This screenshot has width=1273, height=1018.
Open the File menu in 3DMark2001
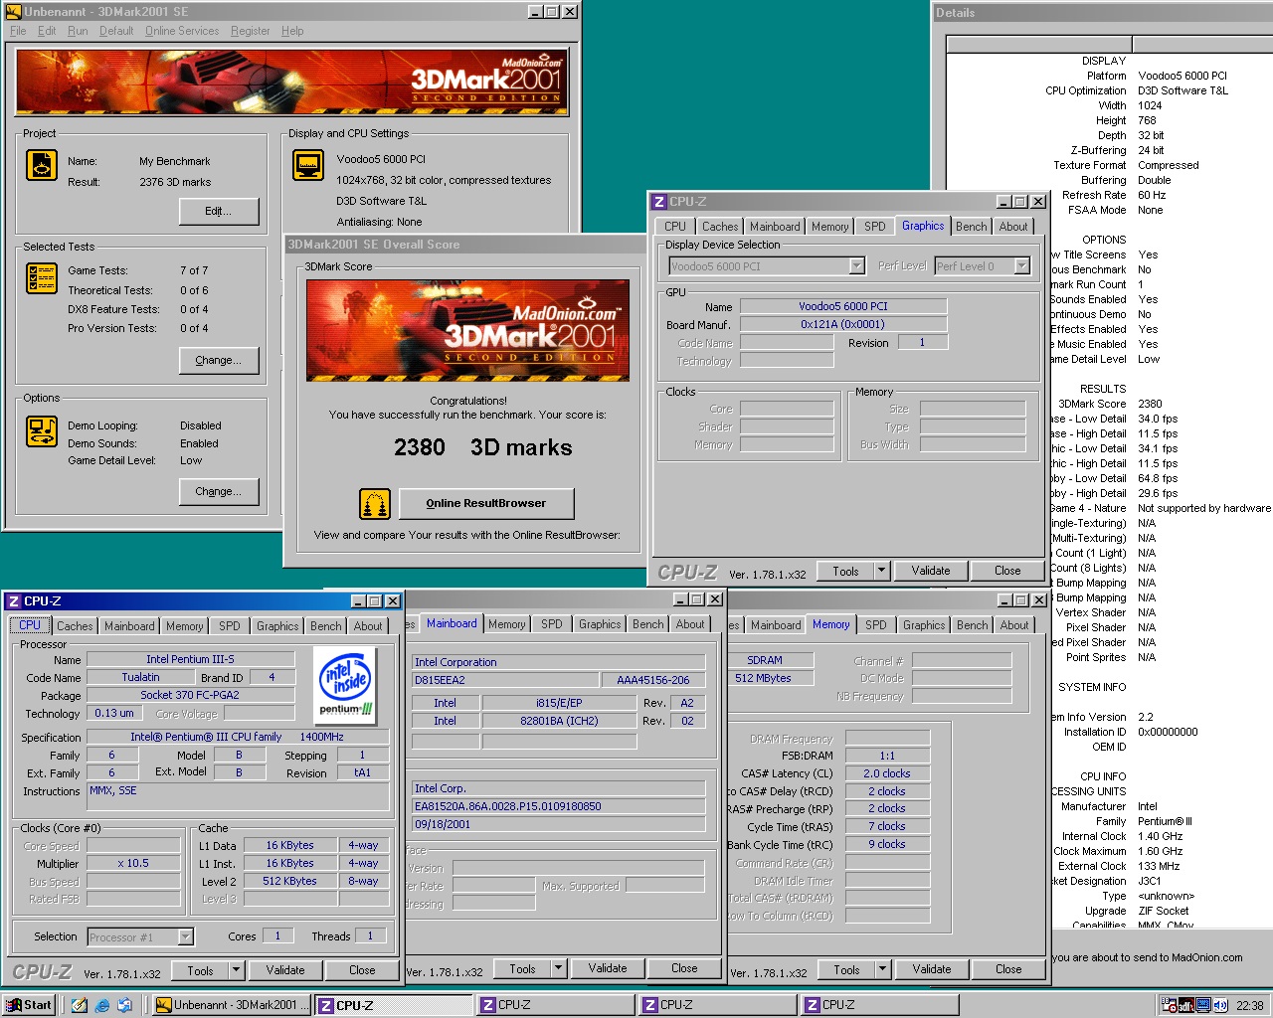point(18,31)
